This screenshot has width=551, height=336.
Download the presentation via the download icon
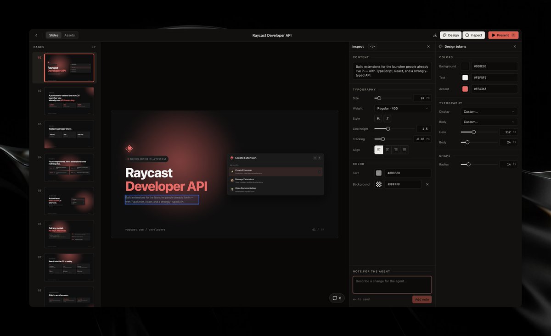pos(435,35)
